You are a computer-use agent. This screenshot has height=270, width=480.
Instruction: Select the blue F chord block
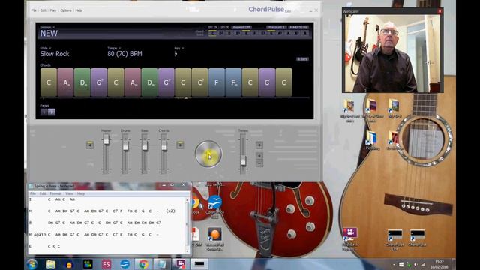tap(217, 82)
